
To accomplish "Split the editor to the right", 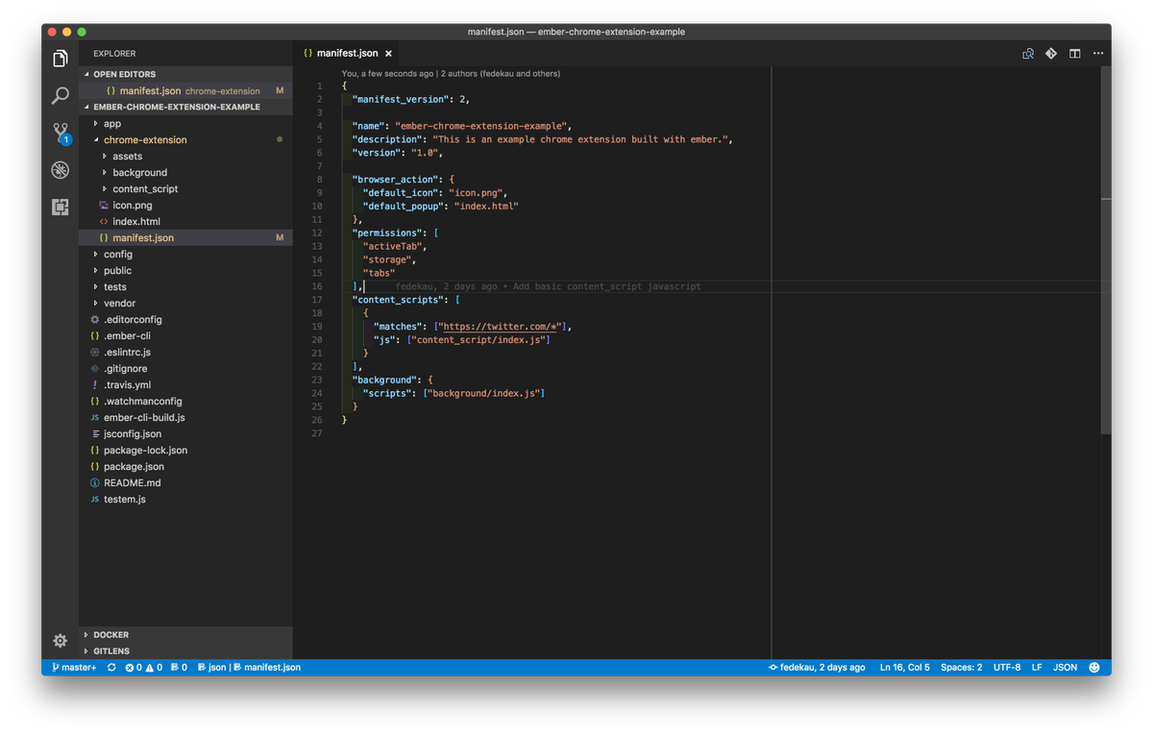I will (1075, 54).
